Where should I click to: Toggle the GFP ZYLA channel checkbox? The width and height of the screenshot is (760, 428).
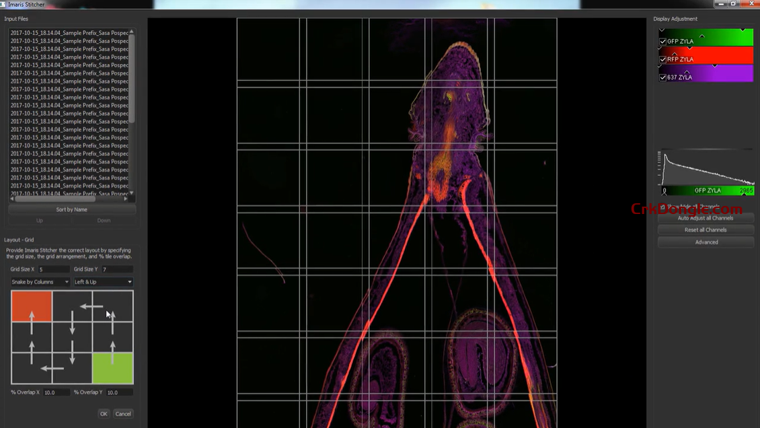[x=663, y=42]
